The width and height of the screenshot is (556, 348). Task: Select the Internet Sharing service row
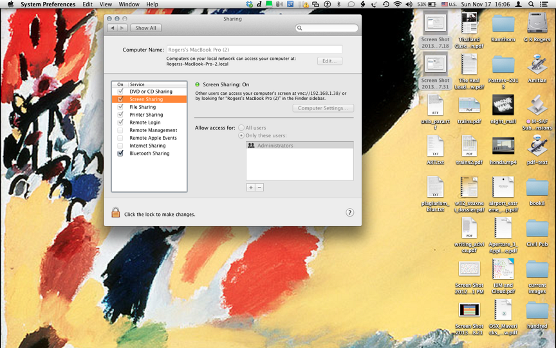[149, 146]
